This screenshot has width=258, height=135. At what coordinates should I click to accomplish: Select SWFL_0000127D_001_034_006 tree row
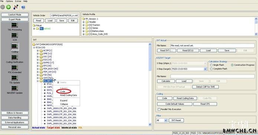[x=62, y=108]
